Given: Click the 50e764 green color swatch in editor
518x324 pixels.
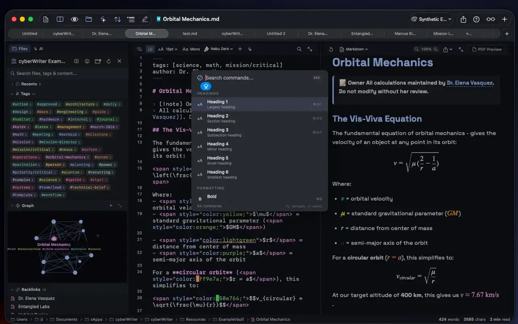Looking at the screenshot, I should pyautogui.click(x=218, y=298).
